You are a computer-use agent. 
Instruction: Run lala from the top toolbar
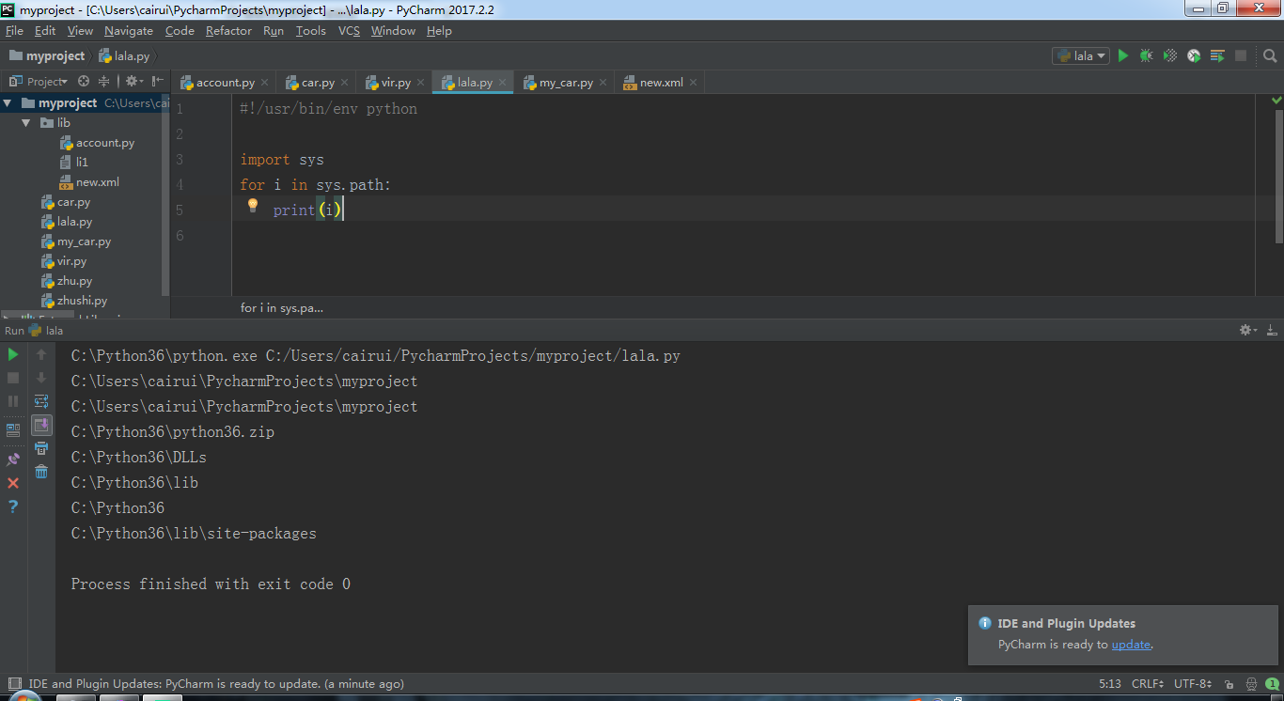(1122, 56)
